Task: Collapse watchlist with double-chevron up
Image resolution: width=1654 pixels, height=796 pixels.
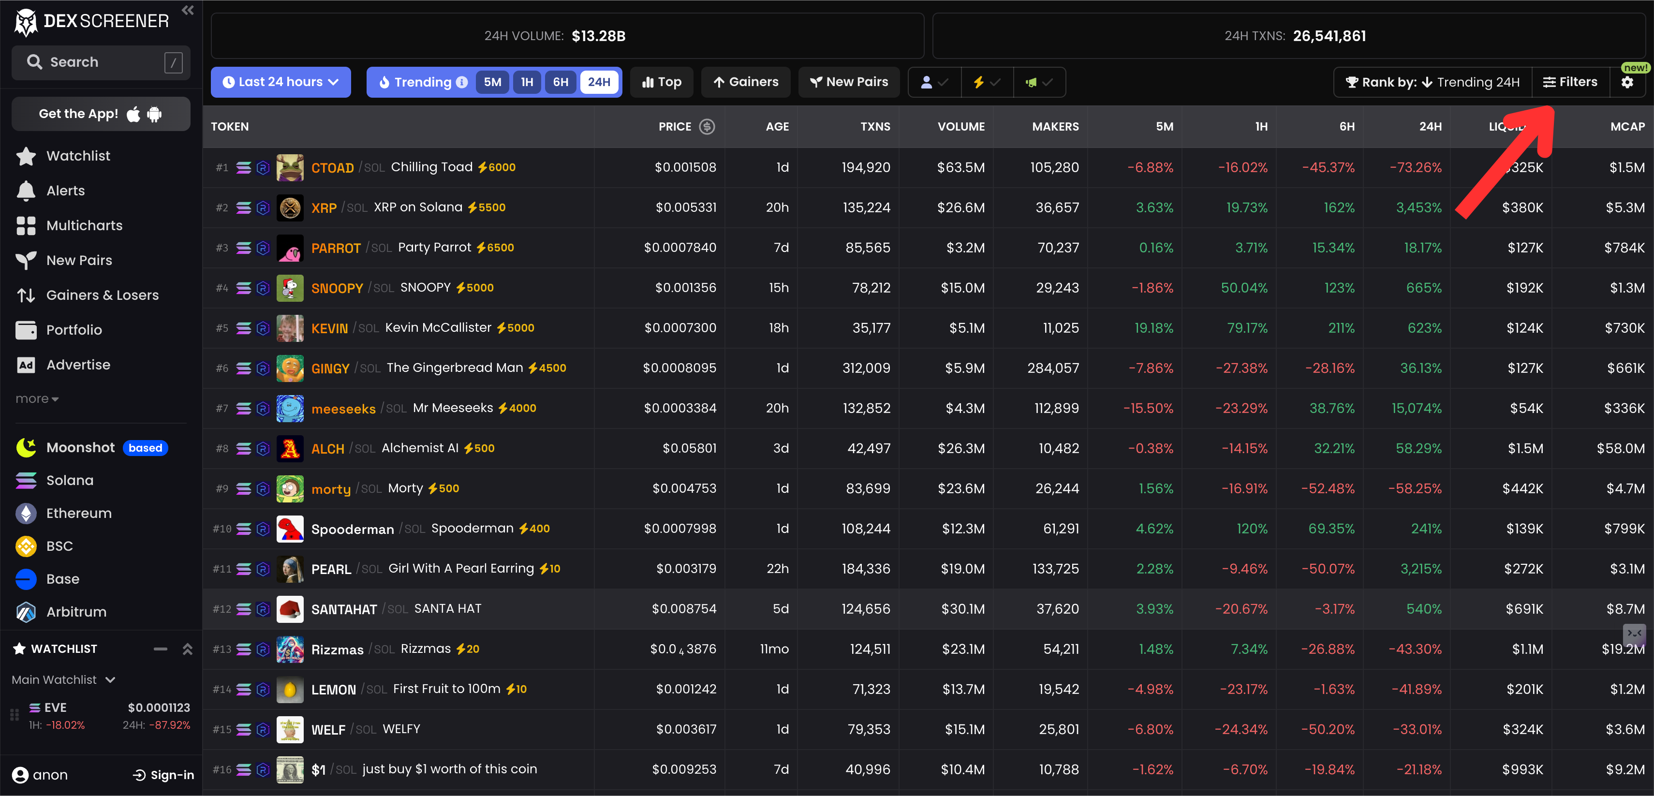Action: pos(188,649)
